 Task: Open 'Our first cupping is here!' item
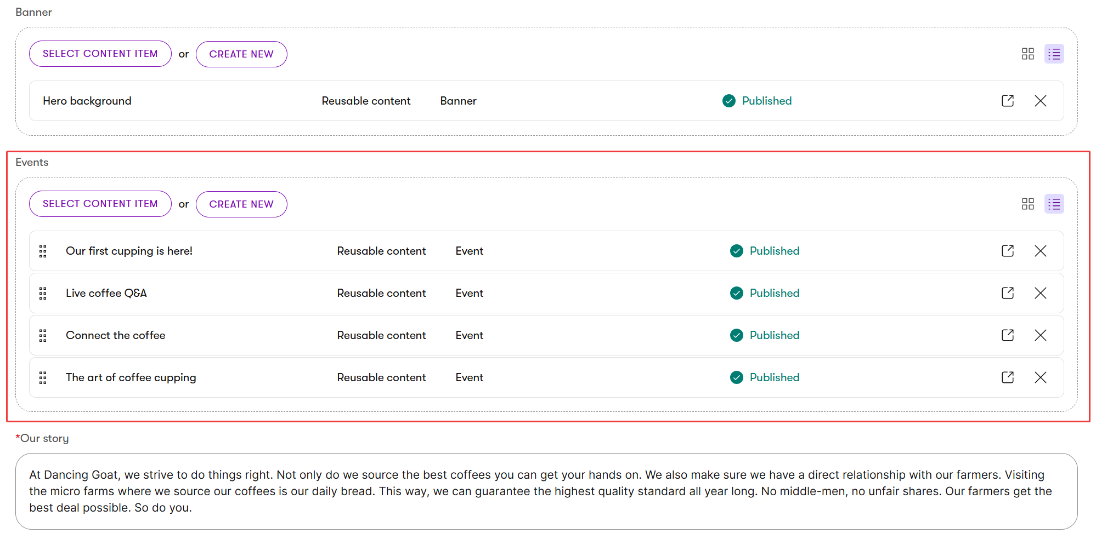pos(1007,251)
